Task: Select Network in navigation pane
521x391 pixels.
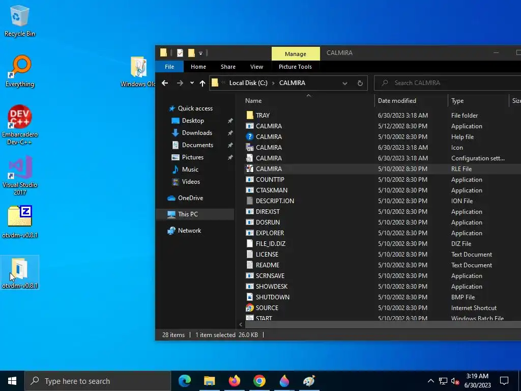Action: [189, 231]
